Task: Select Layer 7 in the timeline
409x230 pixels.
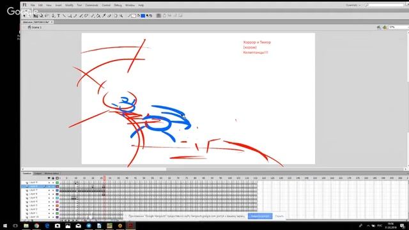Action: coord(33,190)
